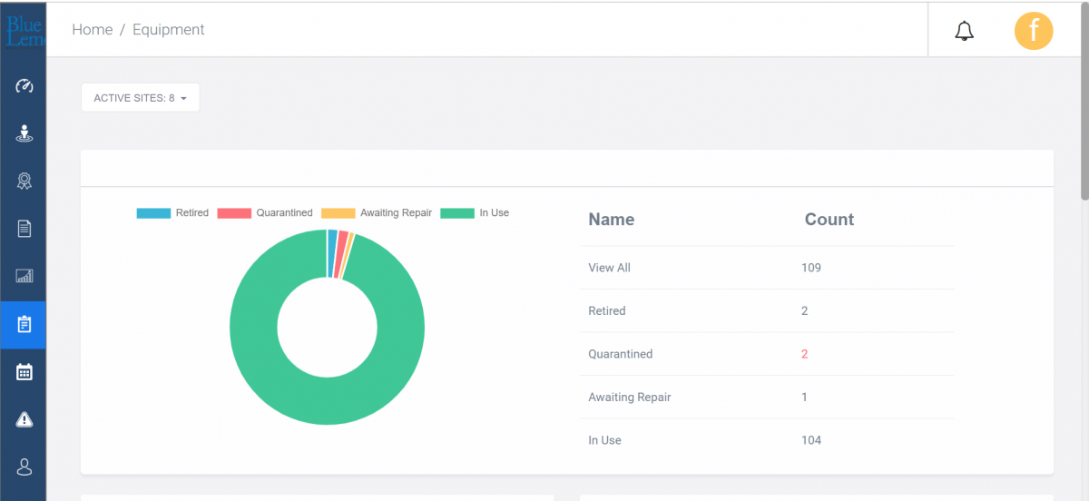Click the warning triangle sidebar icon

click(x=25, y=418)
